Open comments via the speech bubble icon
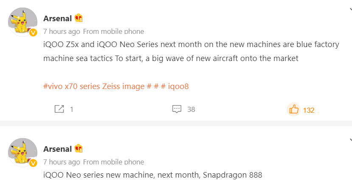 (x=177, y=109)
